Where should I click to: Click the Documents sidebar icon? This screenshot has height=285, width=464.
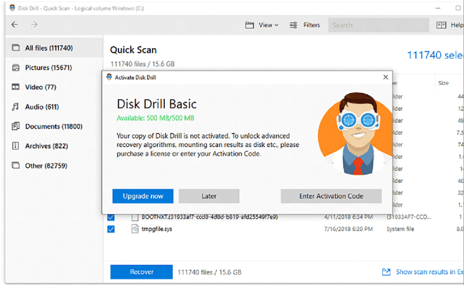(x=15, y=126)
